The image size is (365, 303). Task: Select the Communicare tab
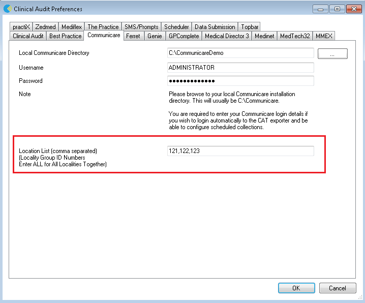point(104,35)
